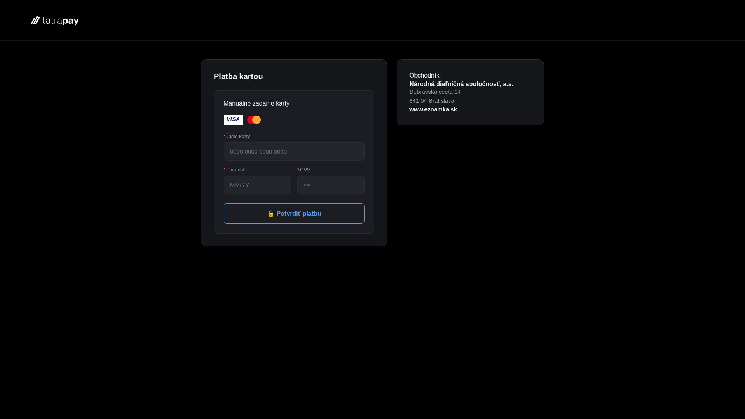The image size is (745, 419).
Task: Confirm payment with Potvrdiť platbu button
Action: 294,214
